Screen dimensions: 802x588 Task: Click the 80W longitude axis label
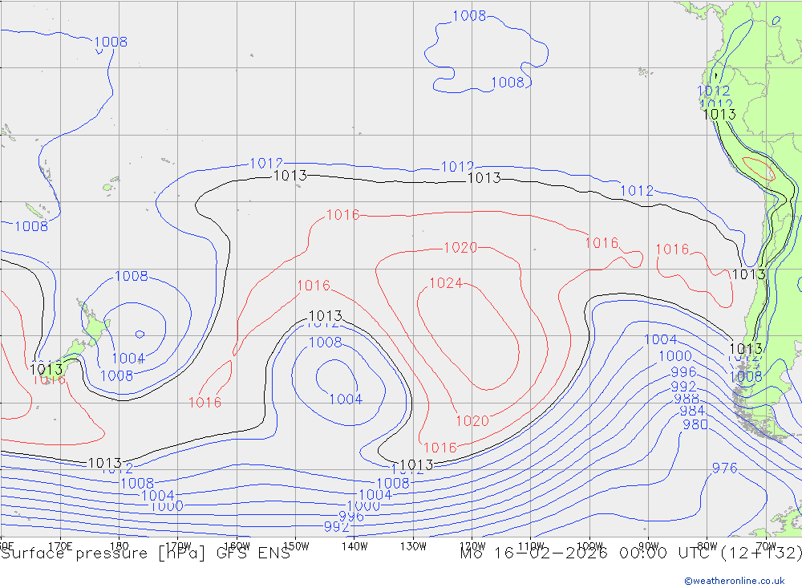coord(707,546)
